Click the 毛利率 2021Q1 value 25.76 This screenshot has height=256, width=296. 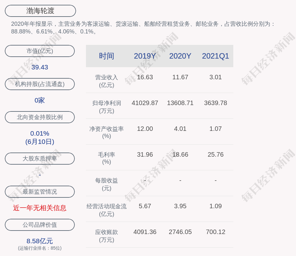(x=215, y=154)
